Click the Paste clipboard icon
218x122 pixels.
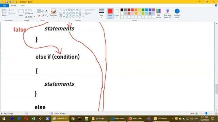pos(4,11)
